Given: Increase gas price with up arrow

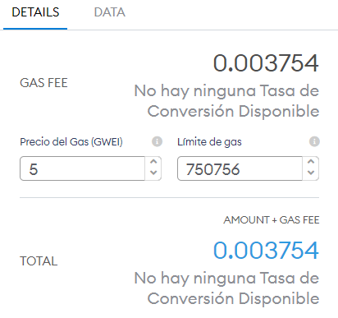Looking at the screenshot, I should click(153, 162).
